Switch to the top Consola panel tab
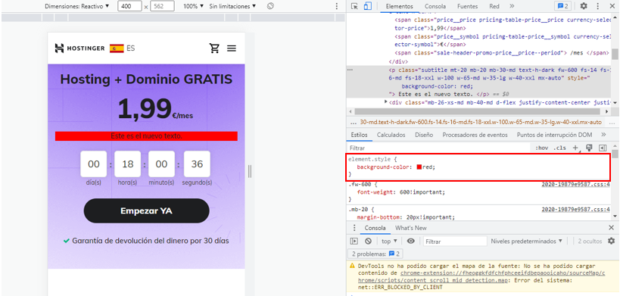 (x=435, y=6)
